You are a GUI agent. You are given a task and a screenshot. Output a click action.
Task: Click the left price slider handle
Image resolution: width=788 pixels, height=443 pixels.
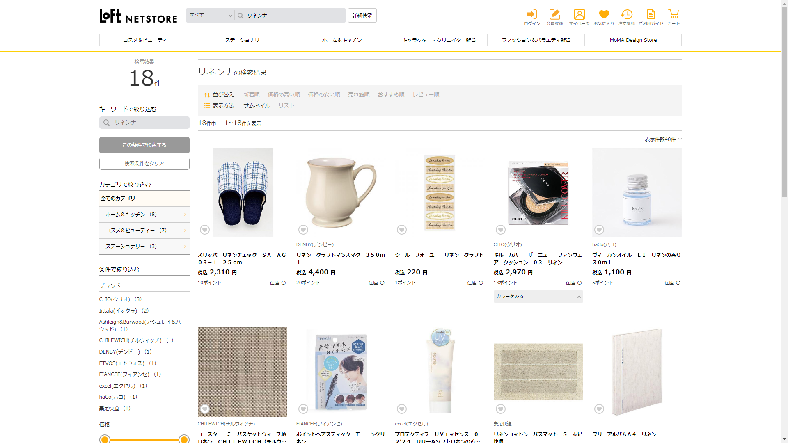click(105, 439)
